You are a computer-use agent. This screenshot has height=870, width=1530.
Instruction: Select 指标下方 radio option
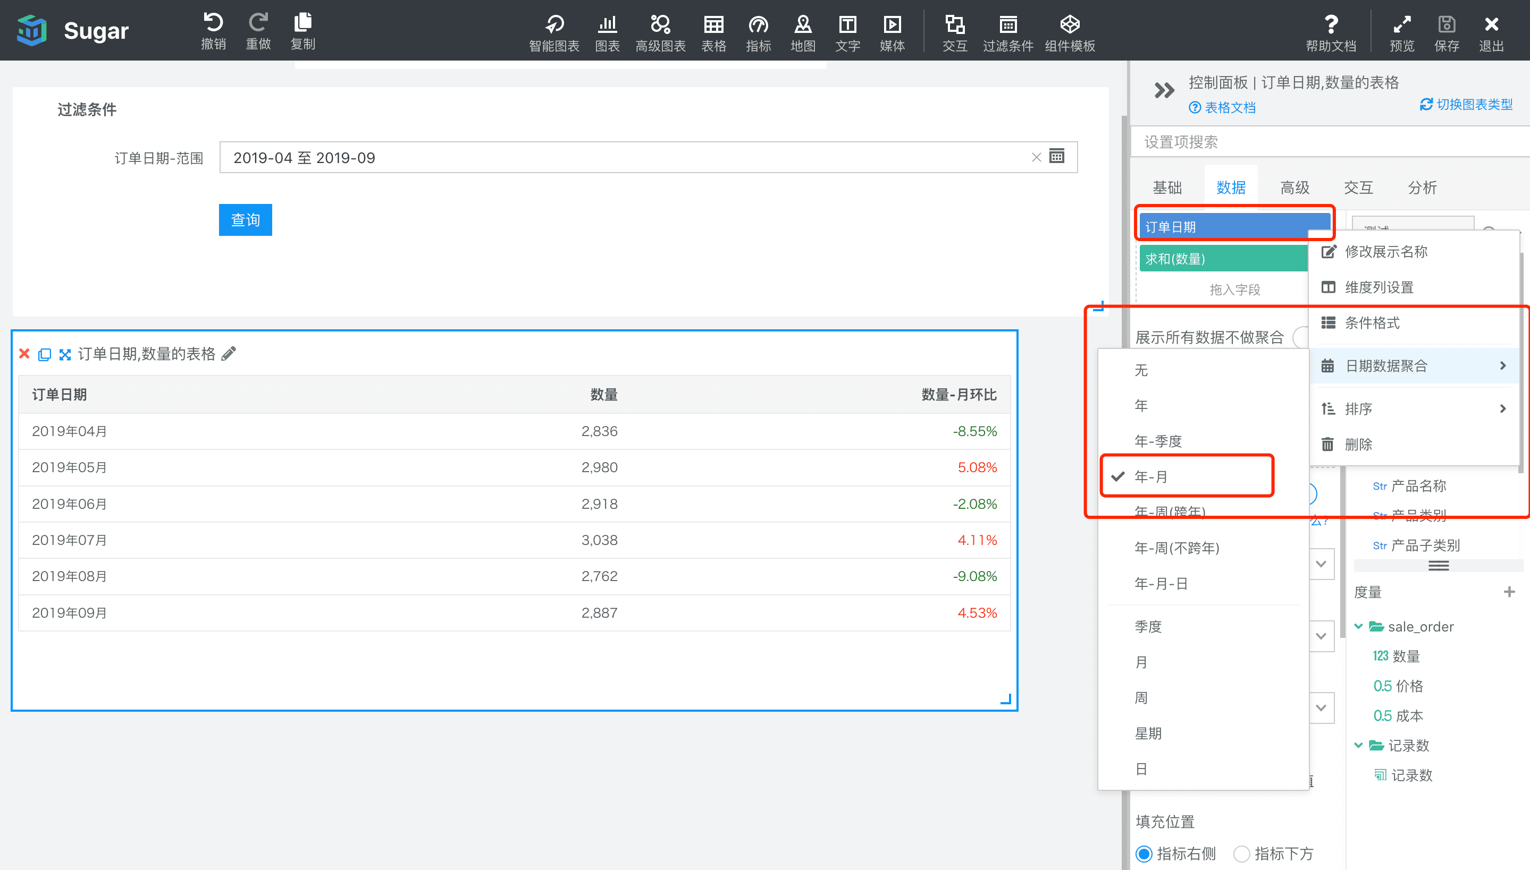point(1241,853)
